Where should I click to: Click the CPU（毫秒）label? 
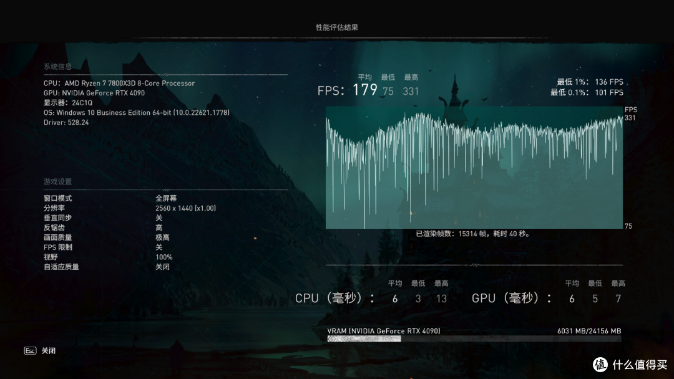click(x=335, y=299)
